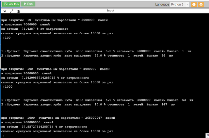This screenshot has height=138, width=209.
Task: Click the line 'а потратили 700000000 юаней'
Action: [x=27, y=122]
